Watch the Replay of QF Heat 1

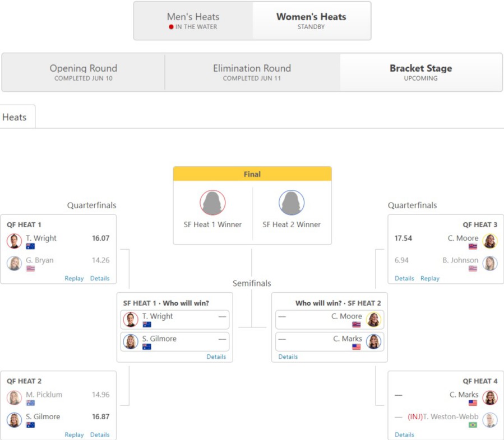click(x=74, y=278)
